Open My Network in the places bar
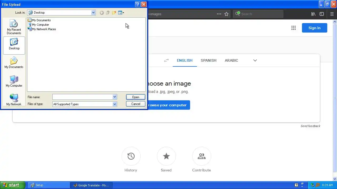 click(14, 100)
